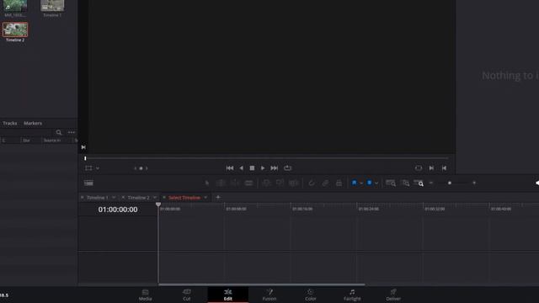The image size is (539, 303).
Task: Select the Timeline 2 thumbnail in media pool
Action: 15,29
